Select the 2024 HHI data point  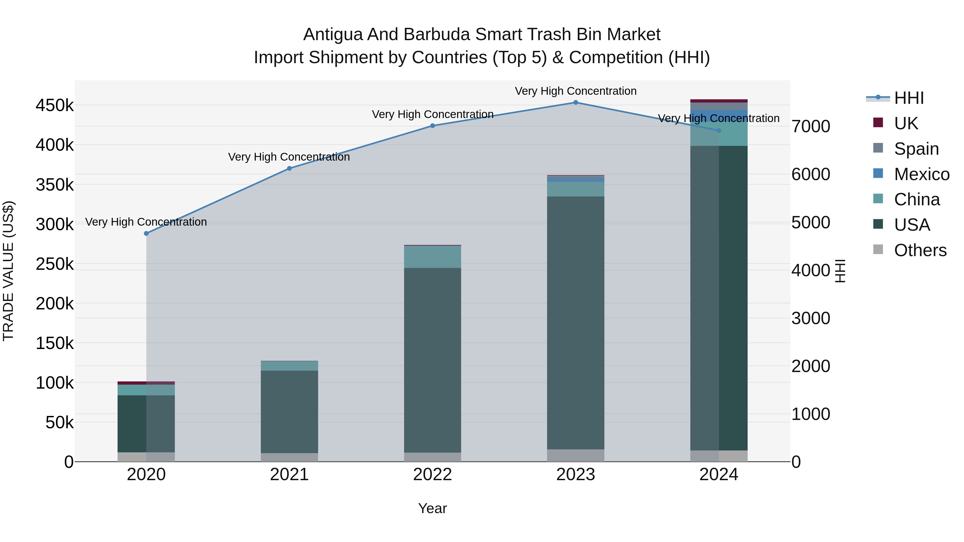click(x=718, y=131)
